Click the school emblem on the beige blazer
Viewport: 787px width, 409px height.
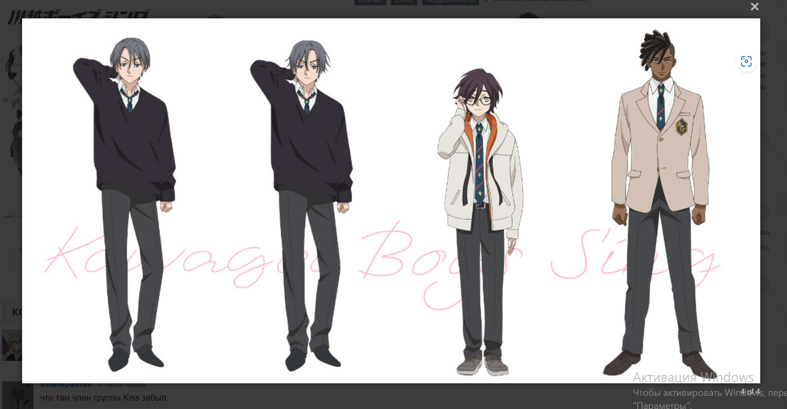[681, 127]
